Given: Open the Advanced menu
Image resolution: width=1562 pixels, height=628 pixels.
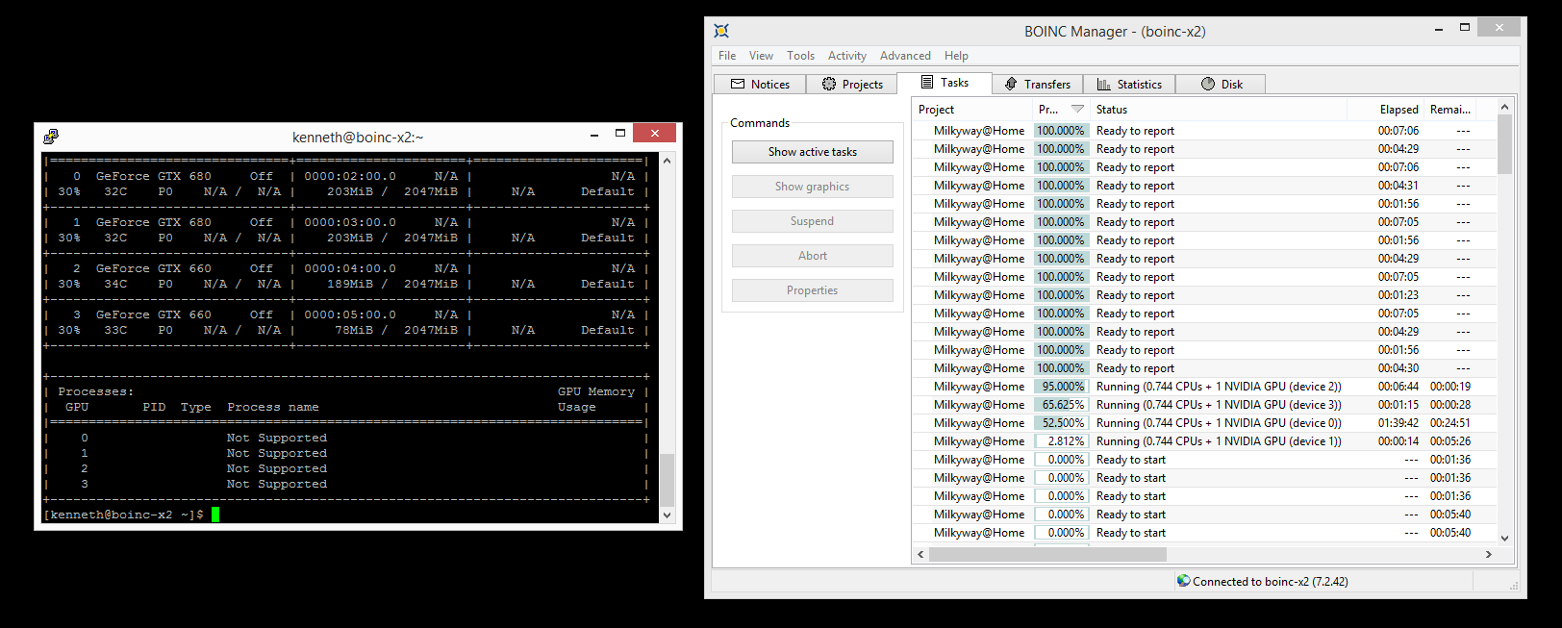Looking at the screenshot, I should point(904,56).
